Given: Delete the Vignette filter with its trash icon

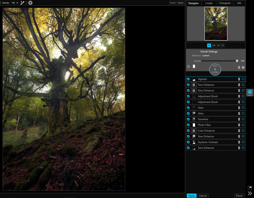Looking at the screenshot, I should [239, 79].
